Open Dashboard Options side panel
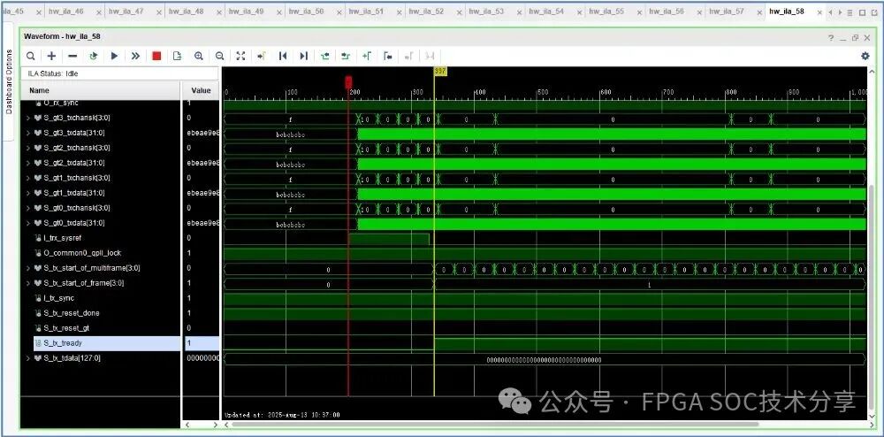 pos(9,81)
